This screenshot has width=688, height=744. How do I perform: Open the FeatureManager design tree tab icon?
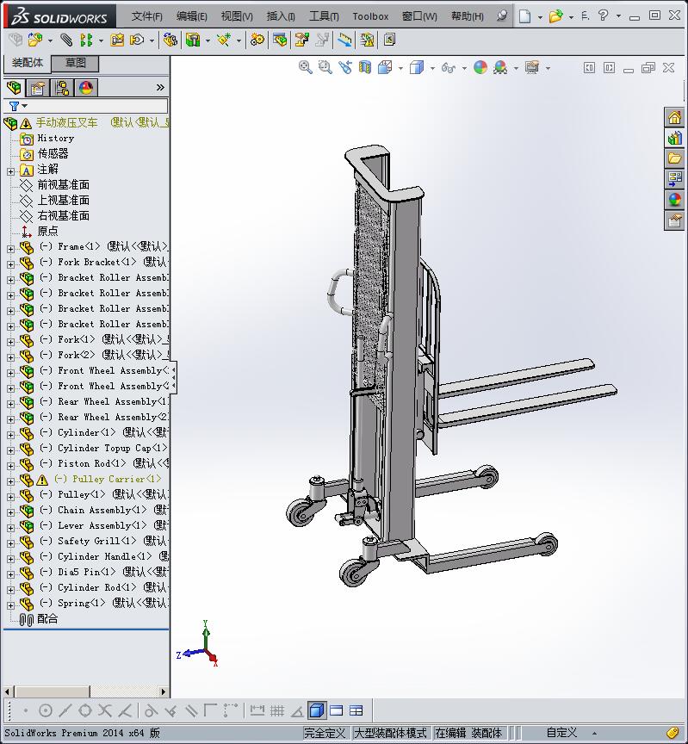tap(14, 87)
